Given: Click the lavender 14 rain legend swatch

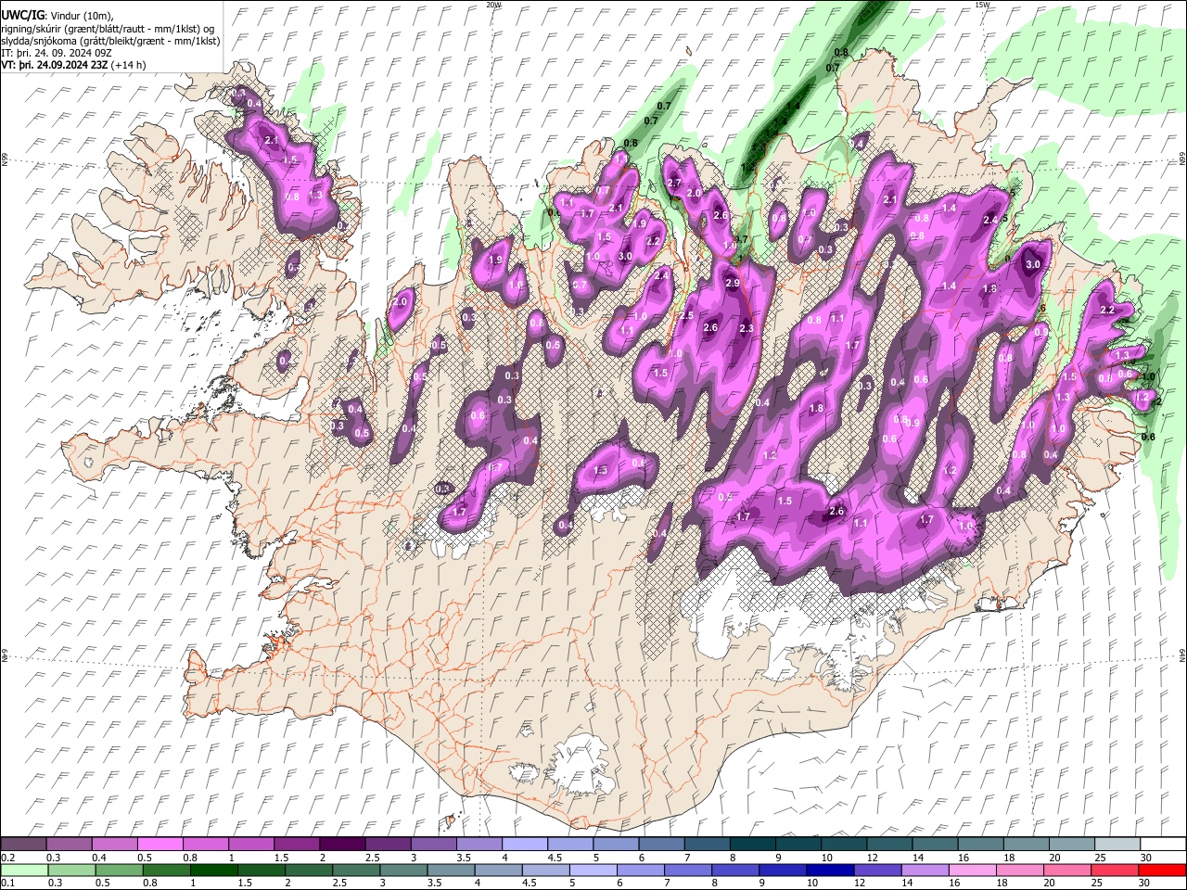Looking at the screenshot, I should pos(925,871).
